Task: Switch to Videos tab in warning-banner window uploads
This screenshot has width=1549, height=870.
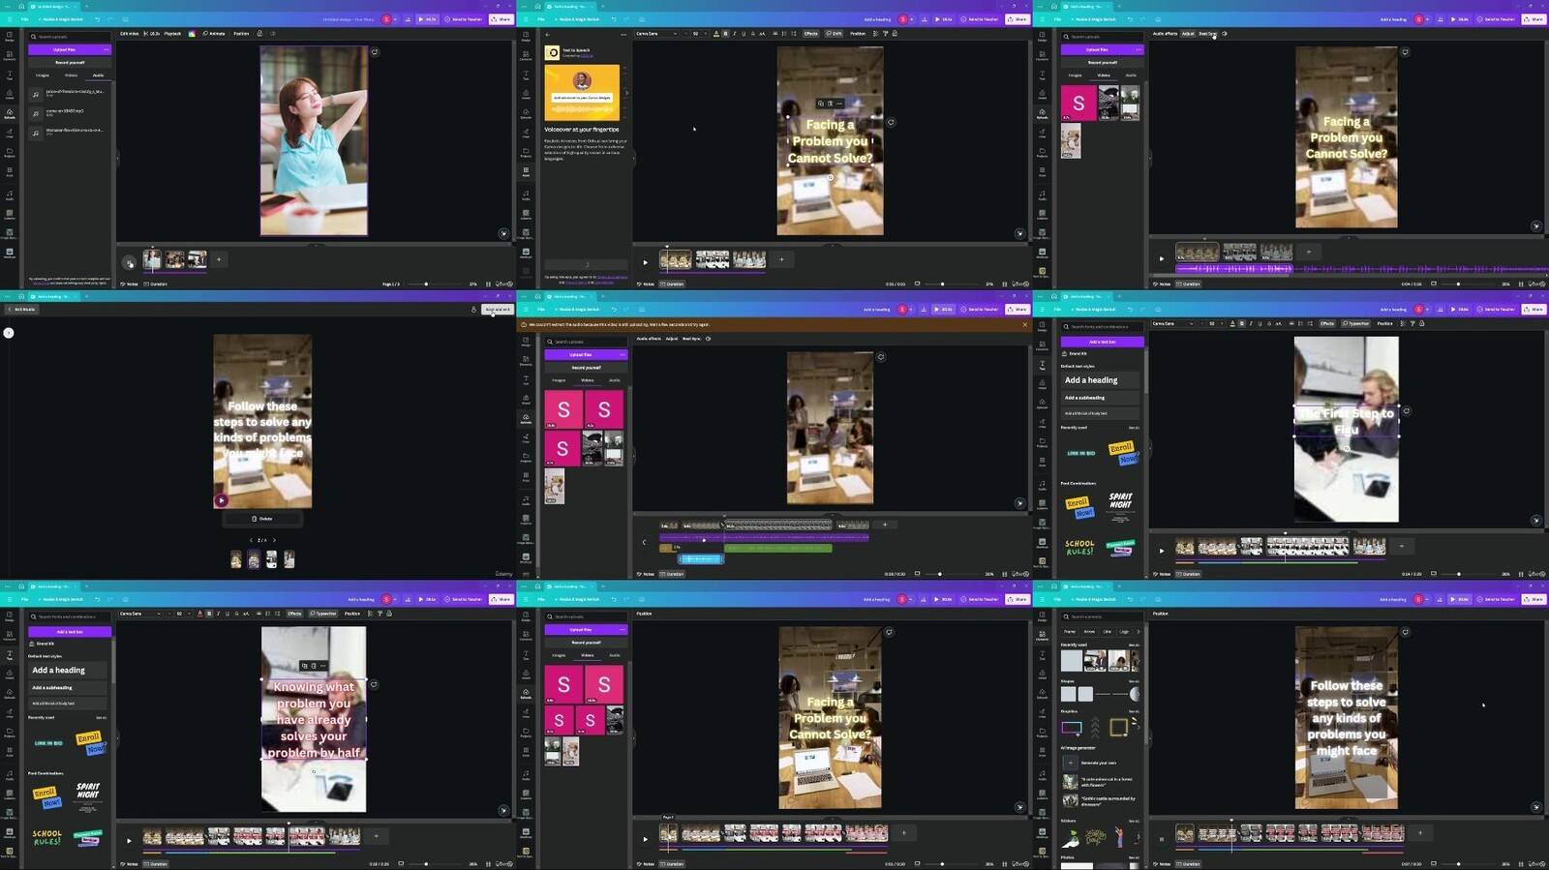Action: point(587,380)
